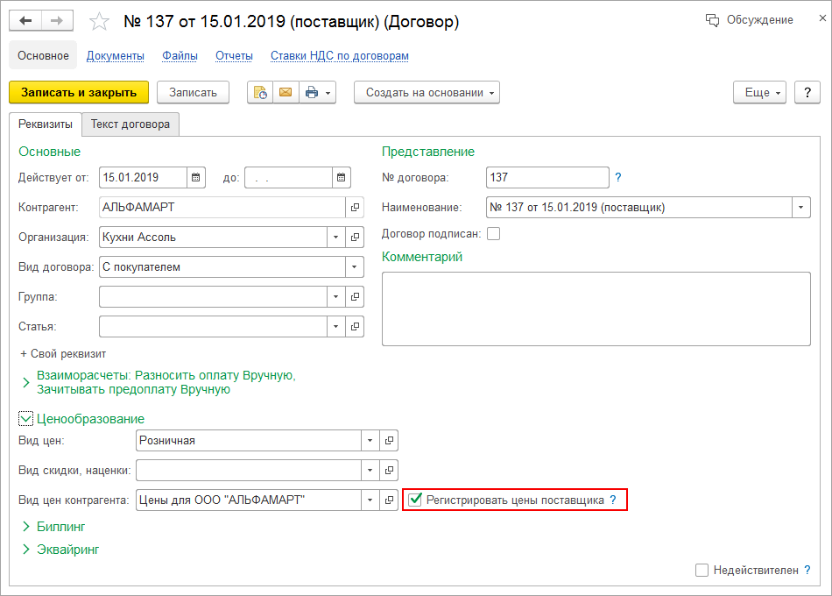832x596 pixels.
Task: Uncheck 'Регистрировать цены поставщика'
Action: [416, 500]
